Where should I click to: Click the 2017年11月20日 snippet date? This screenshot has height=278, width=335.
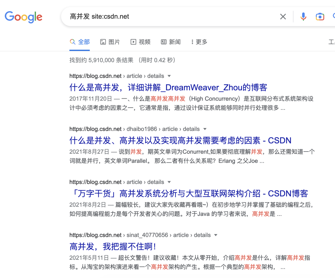(91, 99)
